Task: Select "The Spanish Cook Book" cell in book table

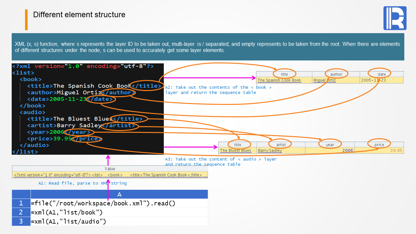Action: 284,80
